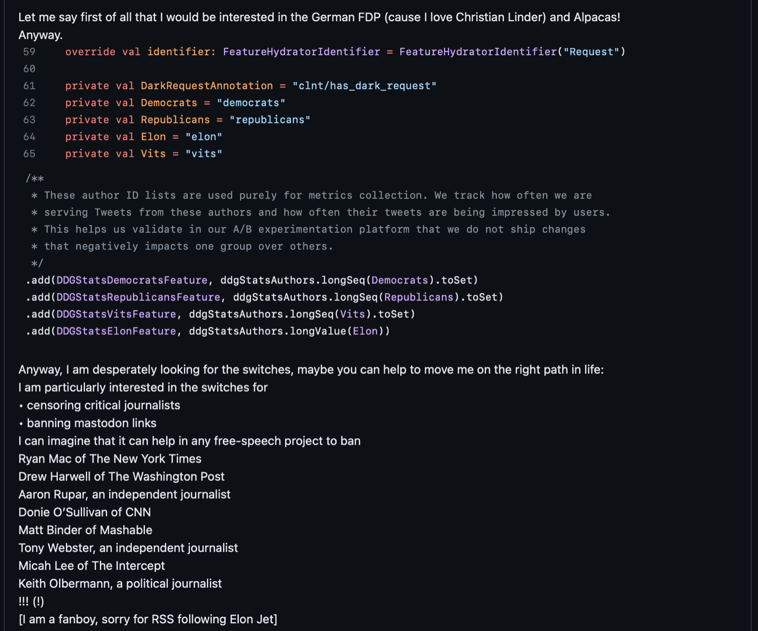Screen dimensions: 758x631
Task: Click the "Ryan Mac of The New York Times" line
Action: click(x=110, y=459)
